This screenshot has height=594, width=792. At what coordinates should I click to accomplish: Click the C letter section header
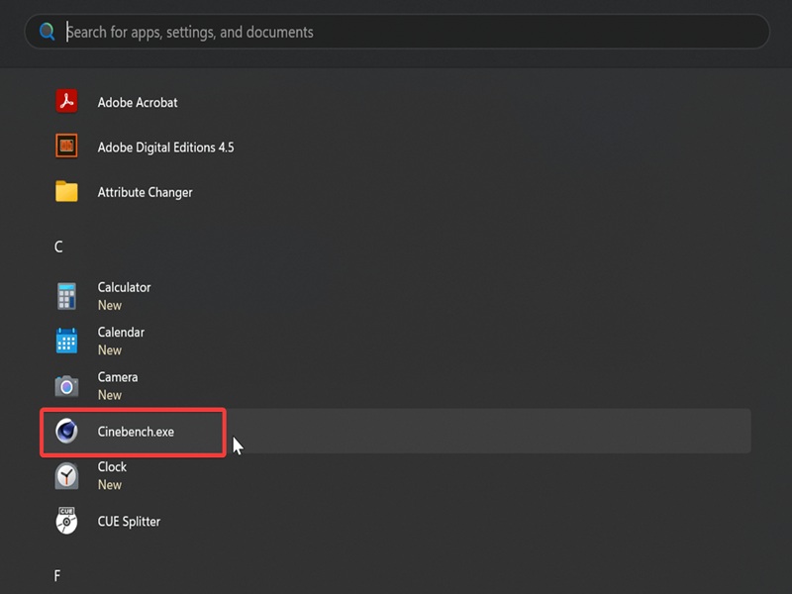click(58, 247)
